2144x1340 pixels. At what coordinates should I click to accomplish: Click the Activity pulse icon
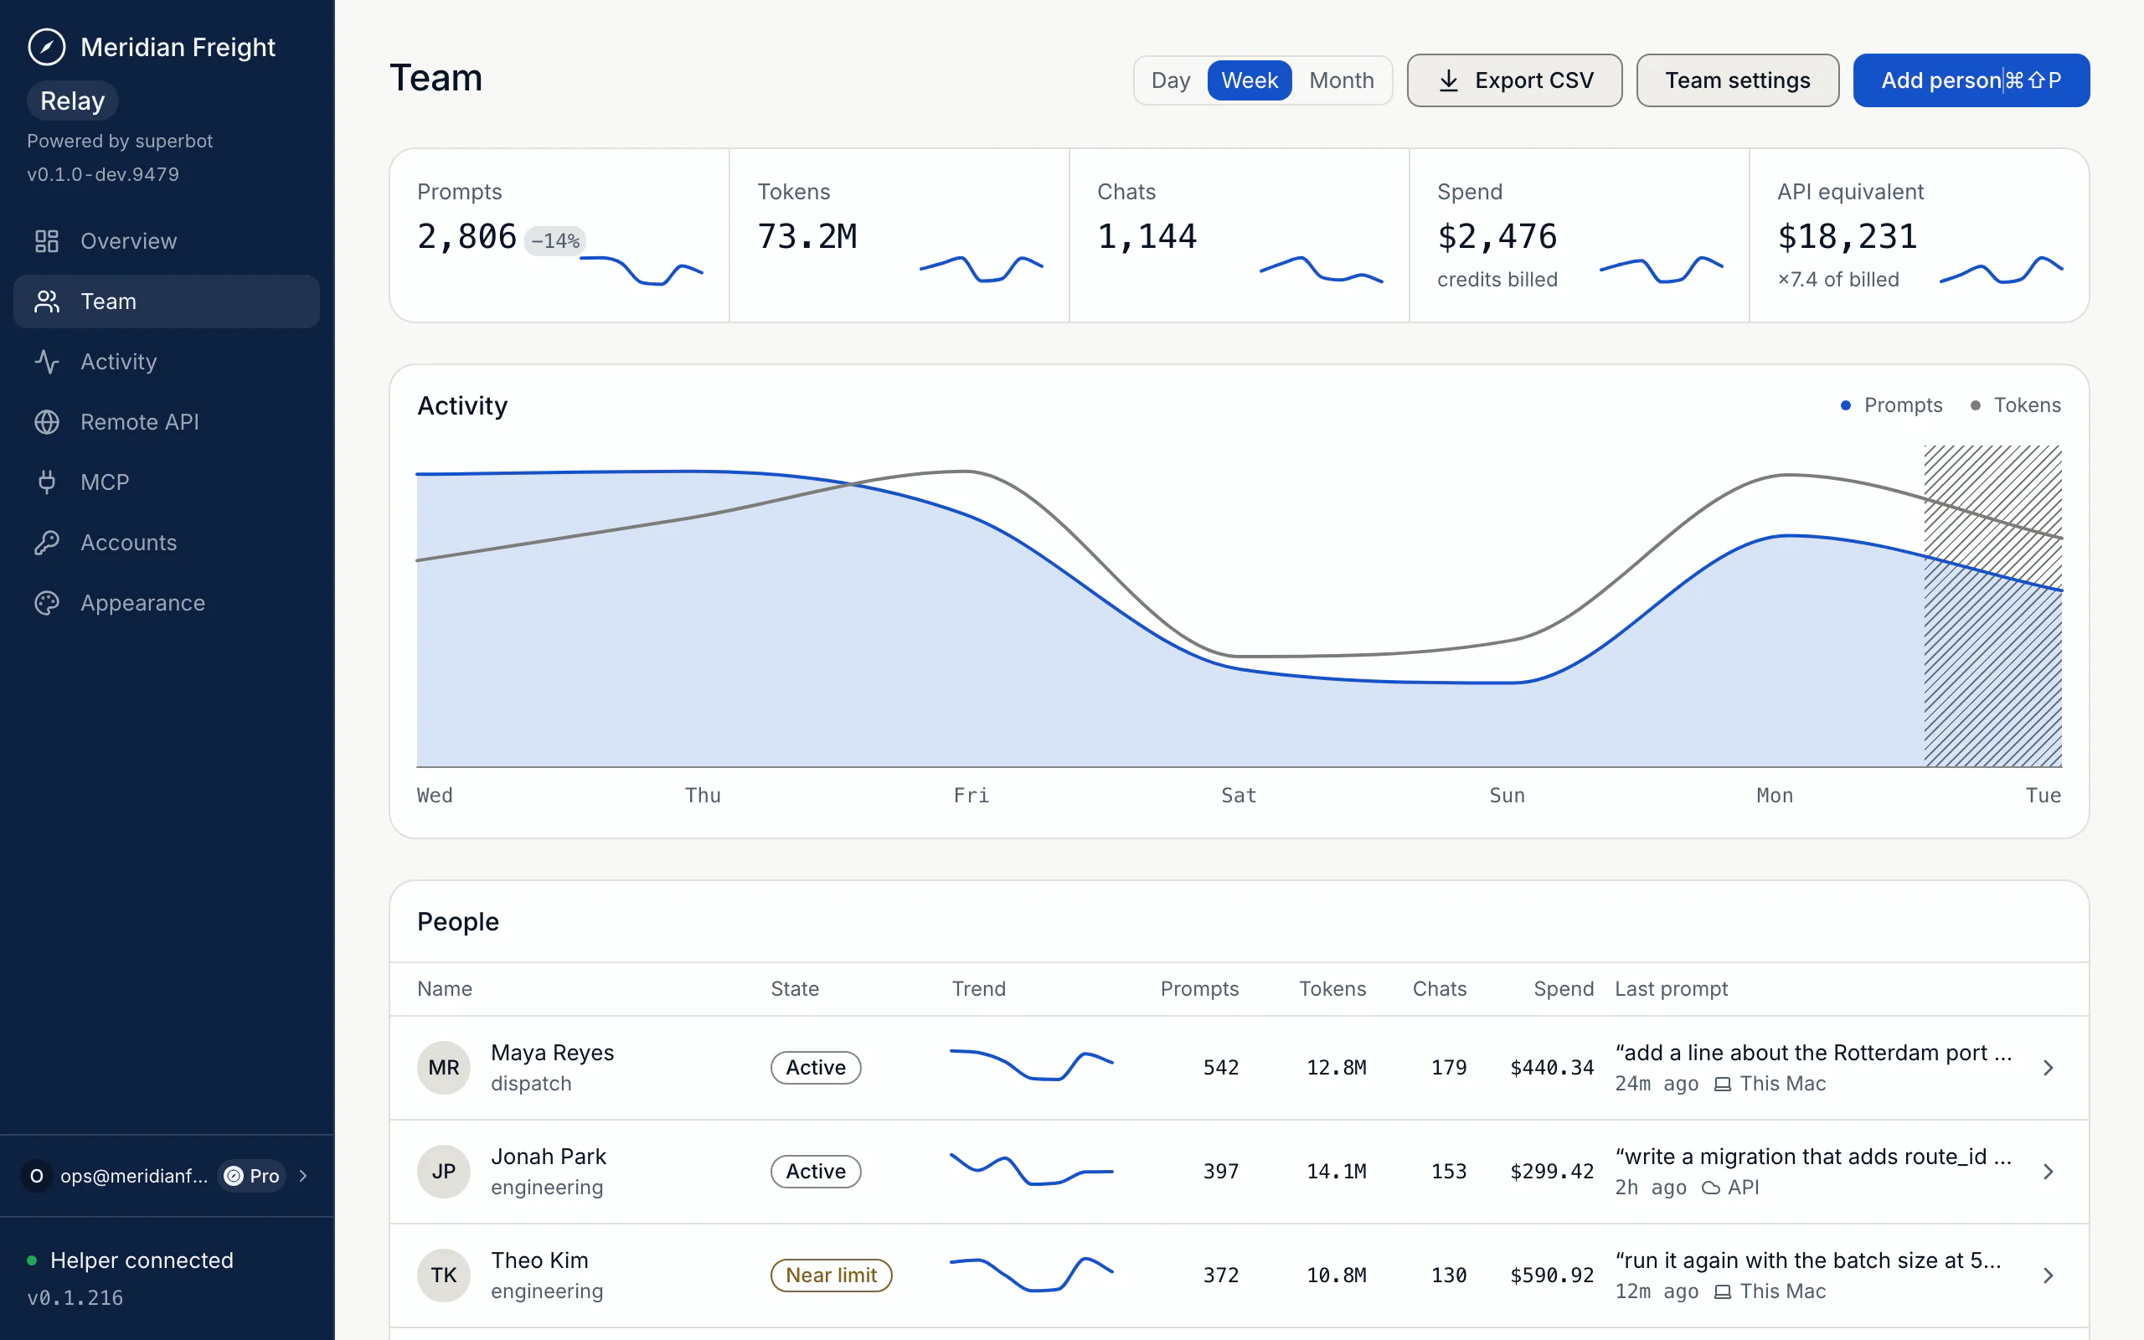click(x=46, y=362)
